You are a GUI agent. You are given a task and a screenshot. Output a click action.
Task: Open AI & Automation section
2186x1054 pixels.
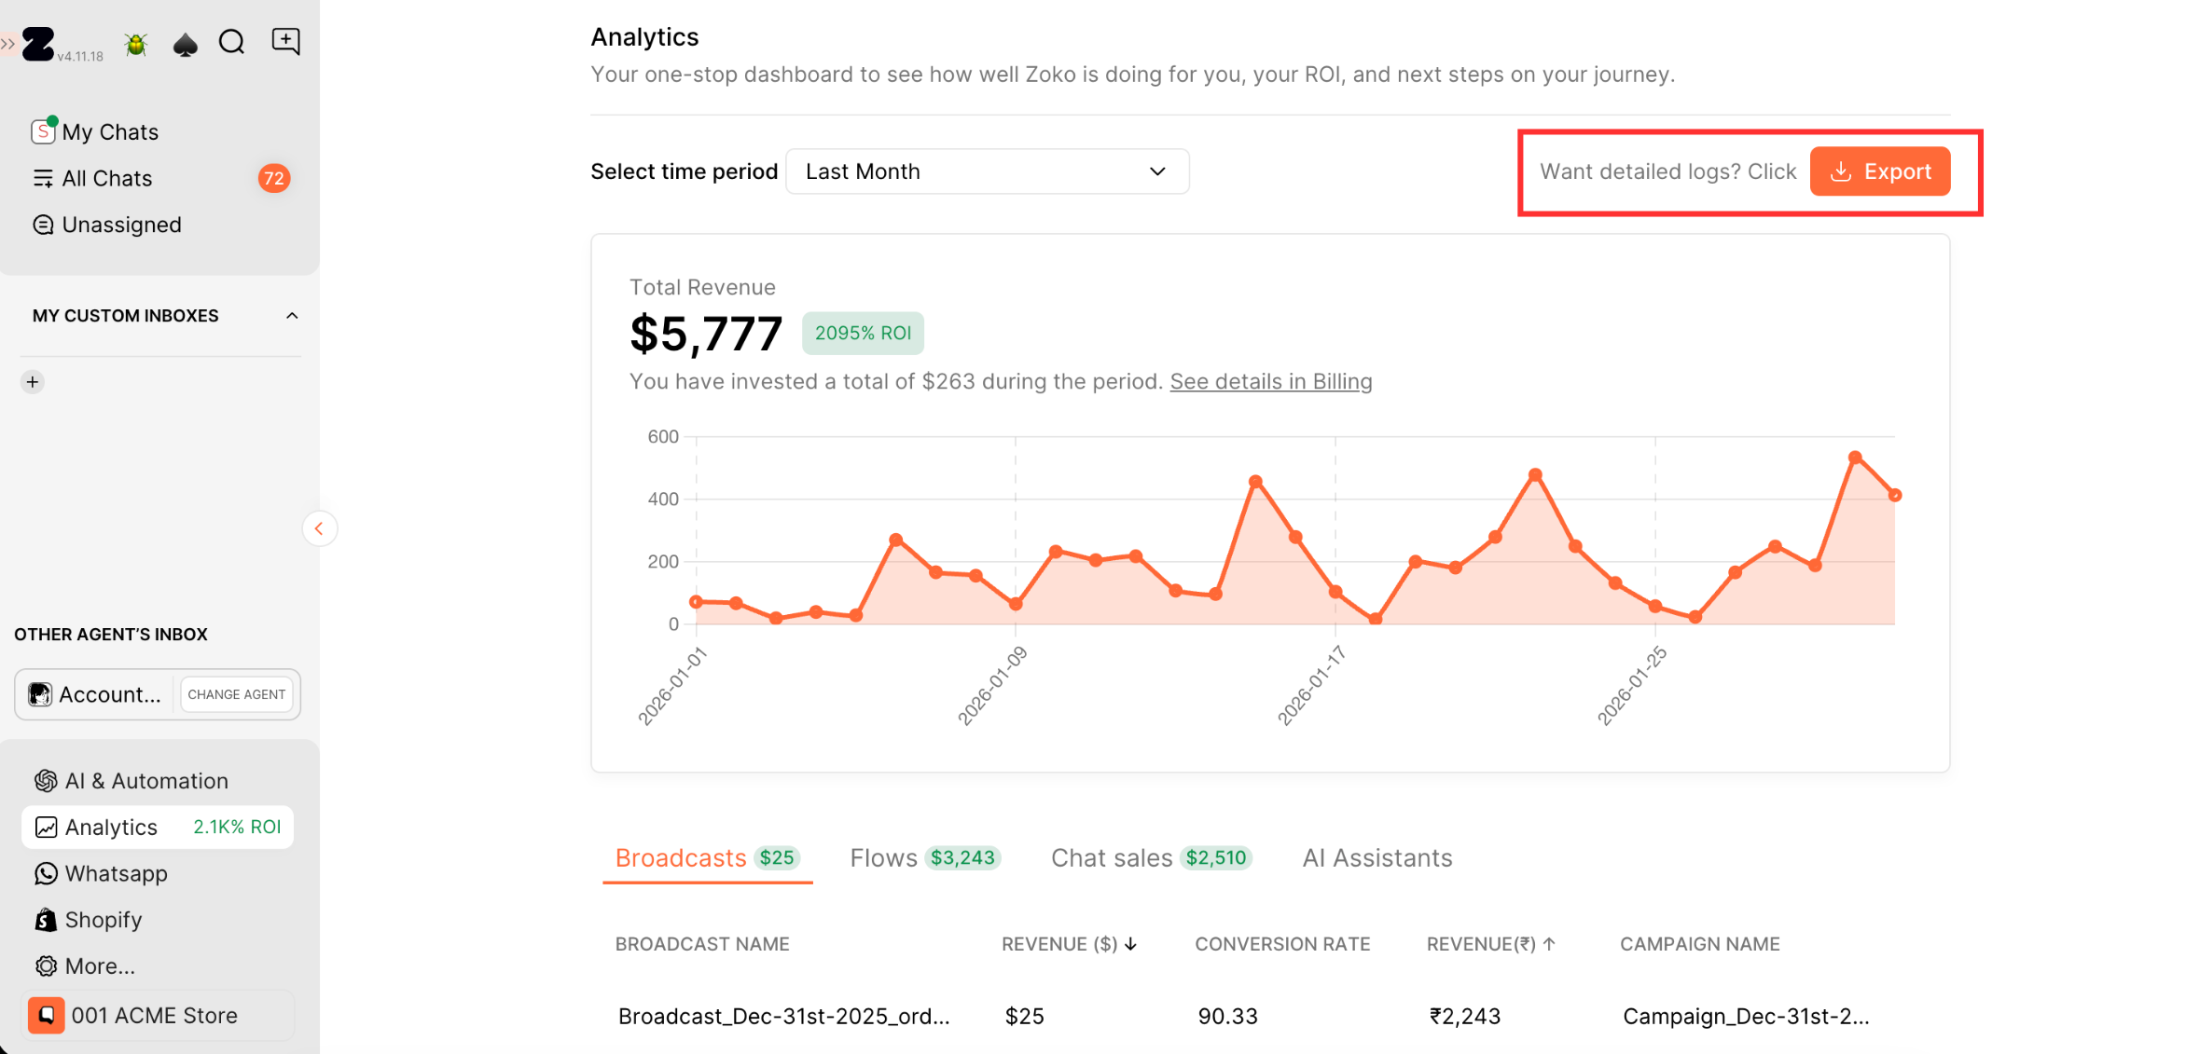[145, 781]
